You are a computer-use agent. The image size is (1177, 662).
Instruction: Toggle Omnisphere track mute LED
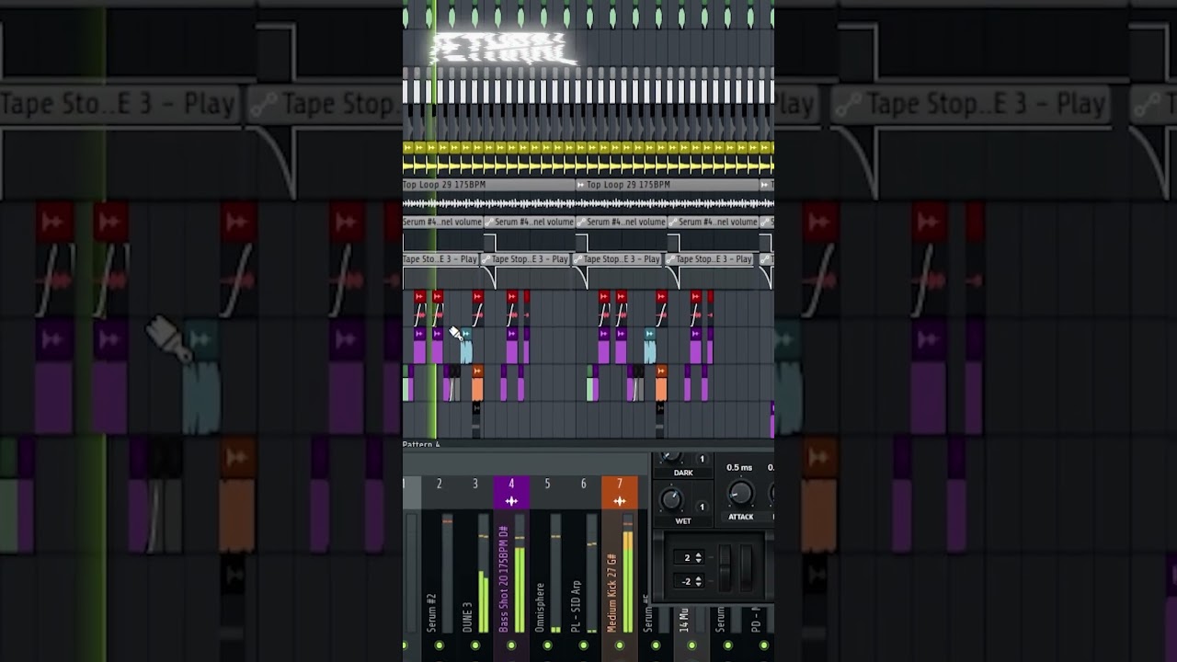(547, 645)
